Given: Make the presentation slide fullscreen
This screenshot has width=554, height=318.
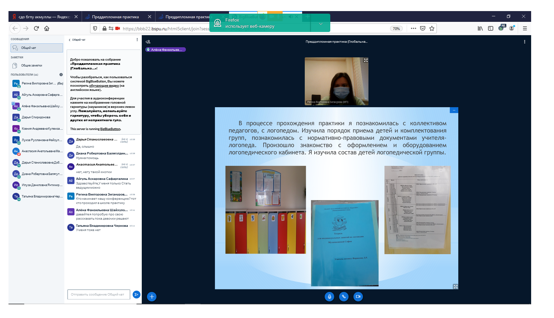Looking at the screenshot, I should point(455,286).
